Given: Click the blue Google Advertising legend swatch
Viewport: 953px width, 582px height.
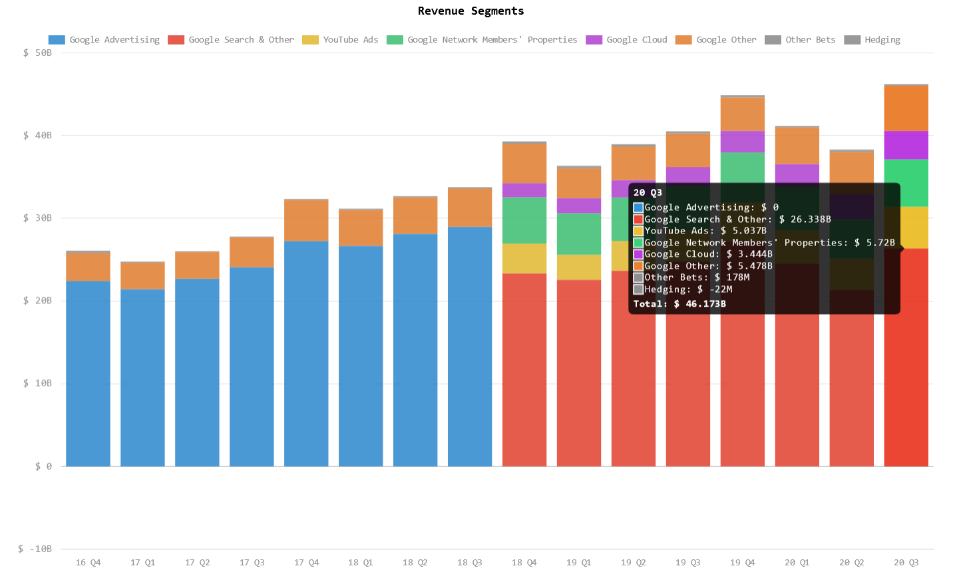Looking at the screenshot, I should (x=57, y=40).
